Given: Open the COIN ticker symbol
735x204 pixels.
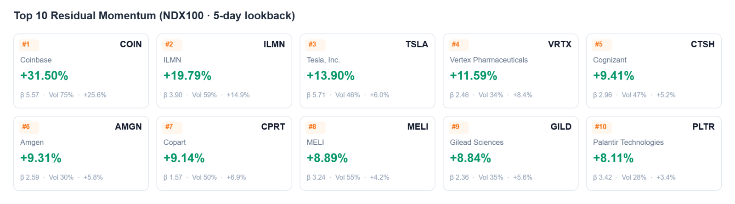Looking at the screenshot, I should tap(131, 44).
